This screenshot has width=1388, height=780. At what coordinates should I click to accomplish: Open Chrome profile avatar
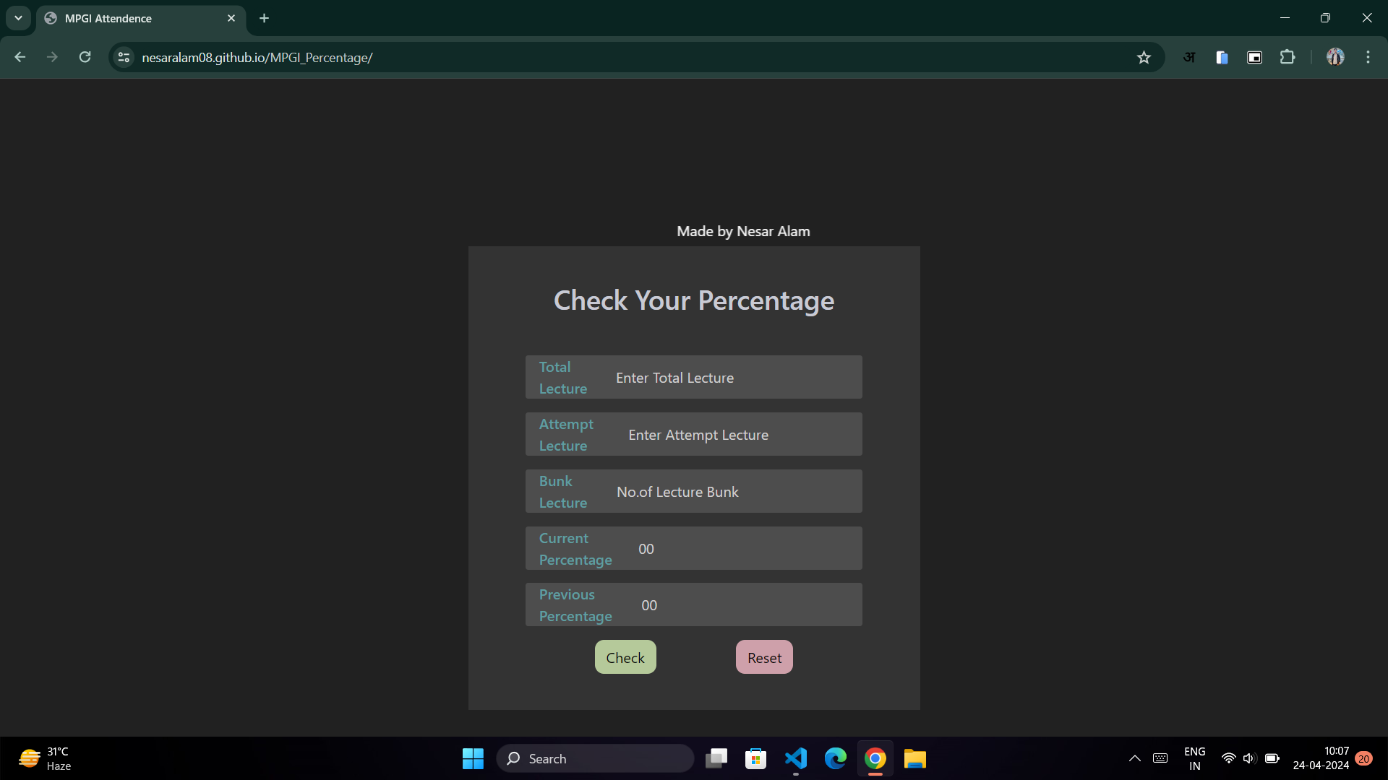(x=1335, y=57)
